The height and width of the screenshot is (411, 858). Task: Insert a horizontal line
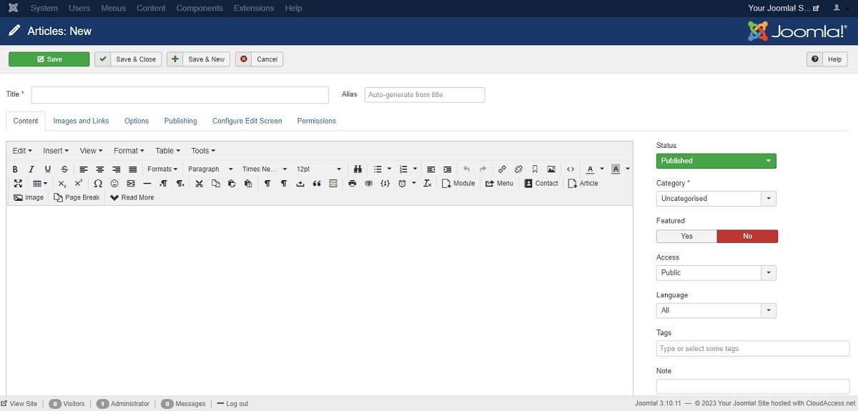(147, 184)
